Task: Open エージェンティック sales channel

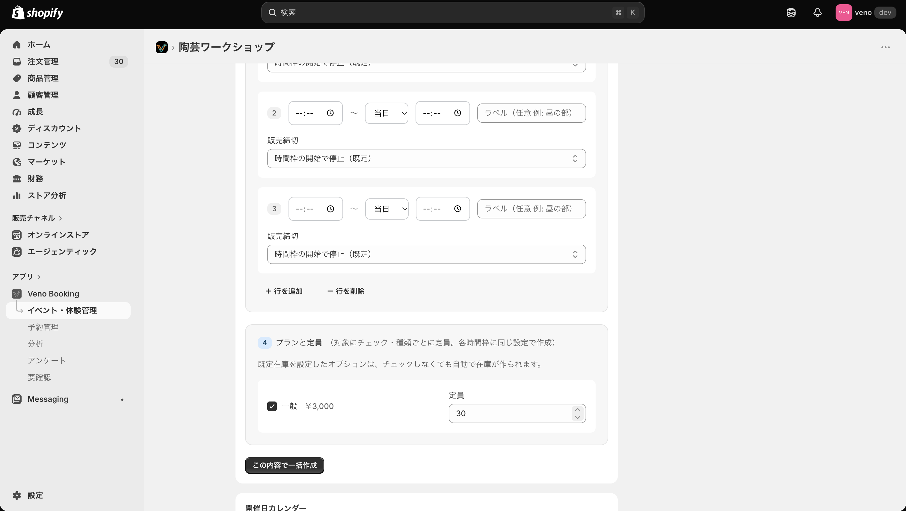Action: (68, 252)
